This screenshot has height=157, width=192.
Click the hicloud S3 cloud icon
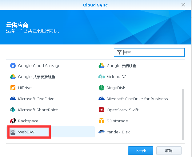click(x=102, y=77)
